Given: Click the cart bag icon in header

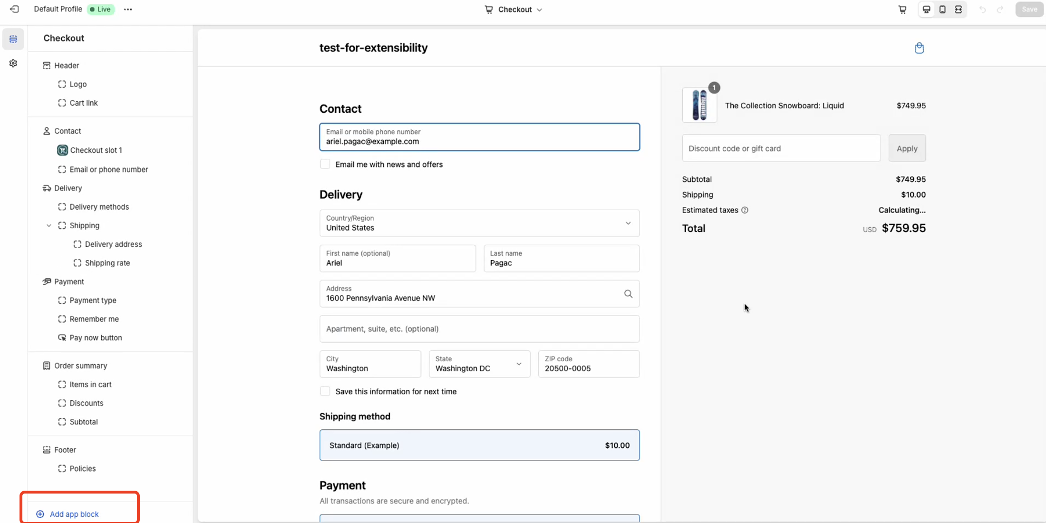Looking at the screenshot, I should [919, 48].
